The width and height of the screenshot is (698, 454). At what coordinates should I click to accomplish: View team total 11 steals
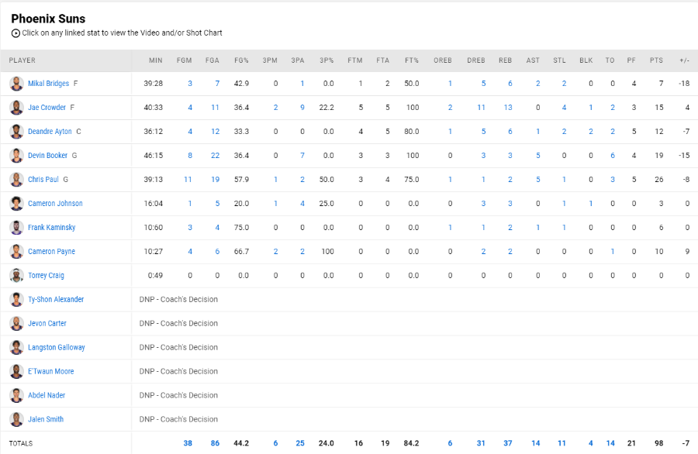click(x=562, y=443)
